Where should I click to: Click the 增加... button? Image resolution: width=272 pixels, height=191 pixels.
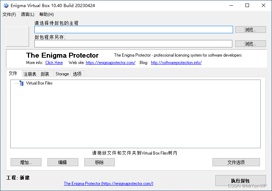26,162
